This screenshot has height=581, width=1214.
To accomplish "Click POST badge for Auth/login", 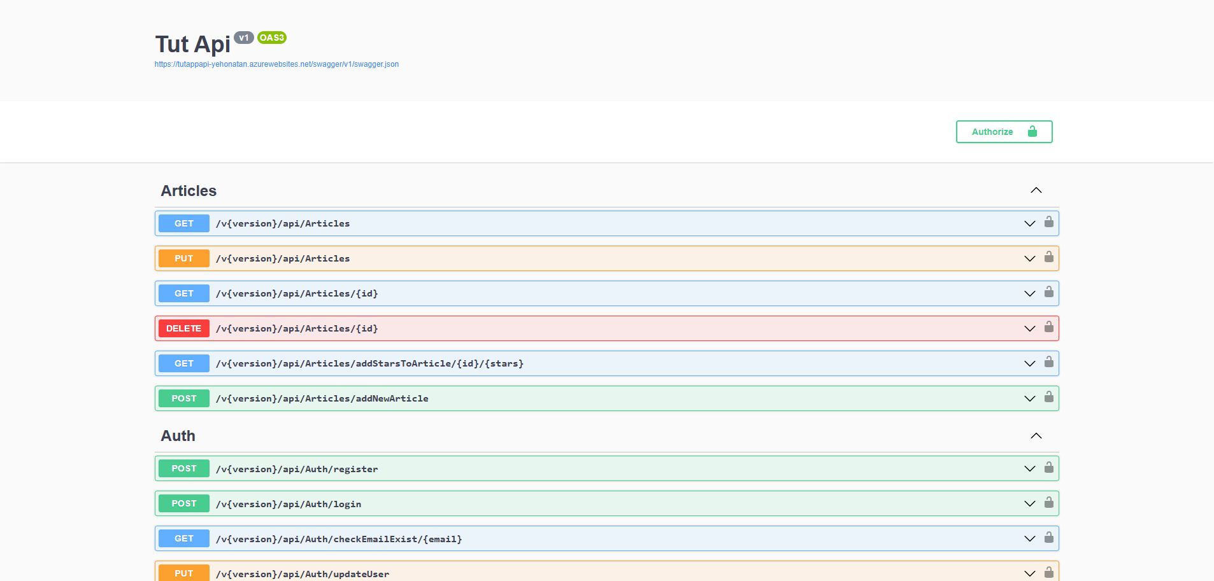I will pyautogui.click(x=184, y=503).
